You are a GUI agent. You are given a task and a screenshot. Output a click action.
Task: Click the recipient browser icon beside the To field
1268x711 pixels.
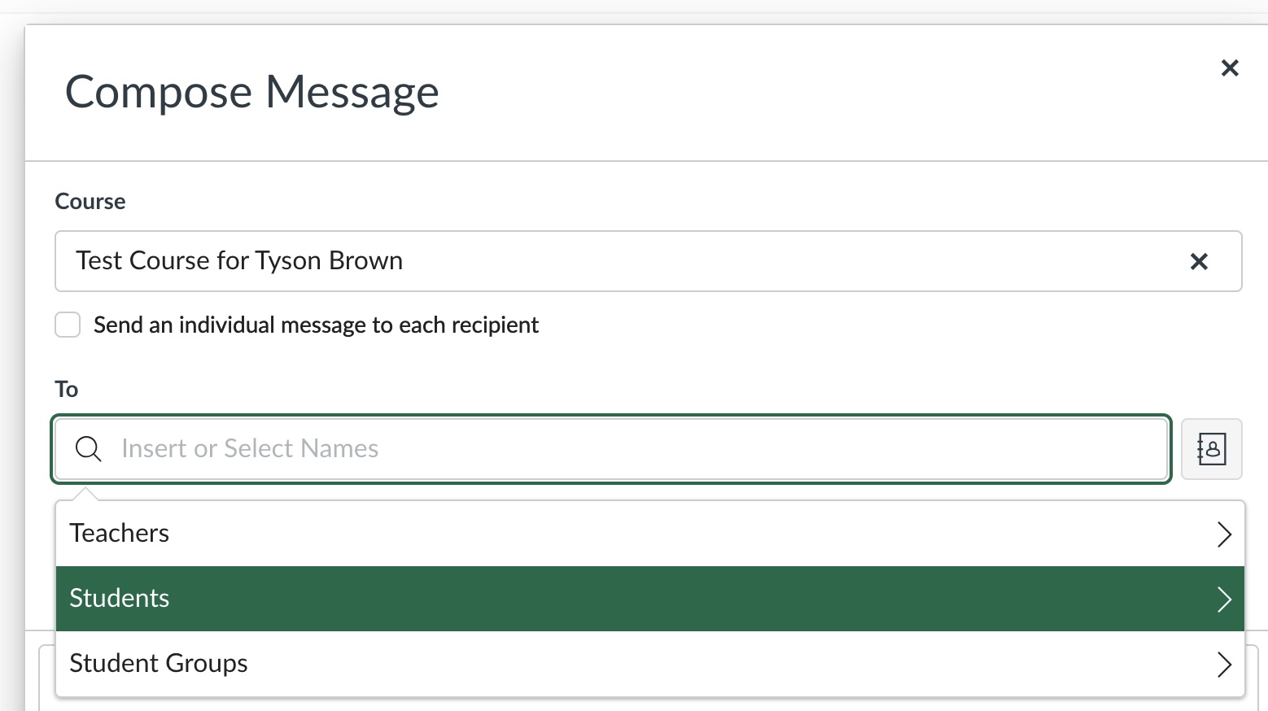coord(1212,448)
